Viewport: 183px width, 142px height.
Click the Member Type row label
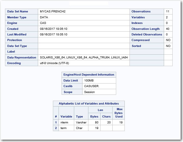(17, 17)
